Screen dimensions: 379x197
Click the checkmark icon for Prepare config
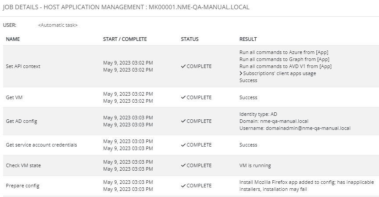[x=183, y=186]
